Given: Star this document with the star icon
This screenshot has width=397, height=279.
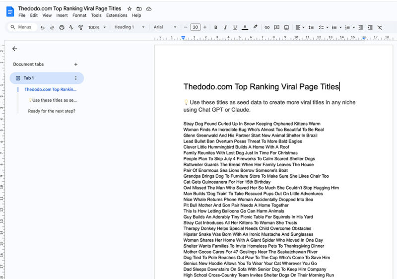Looking at the screenshot, I should point(130,9).
